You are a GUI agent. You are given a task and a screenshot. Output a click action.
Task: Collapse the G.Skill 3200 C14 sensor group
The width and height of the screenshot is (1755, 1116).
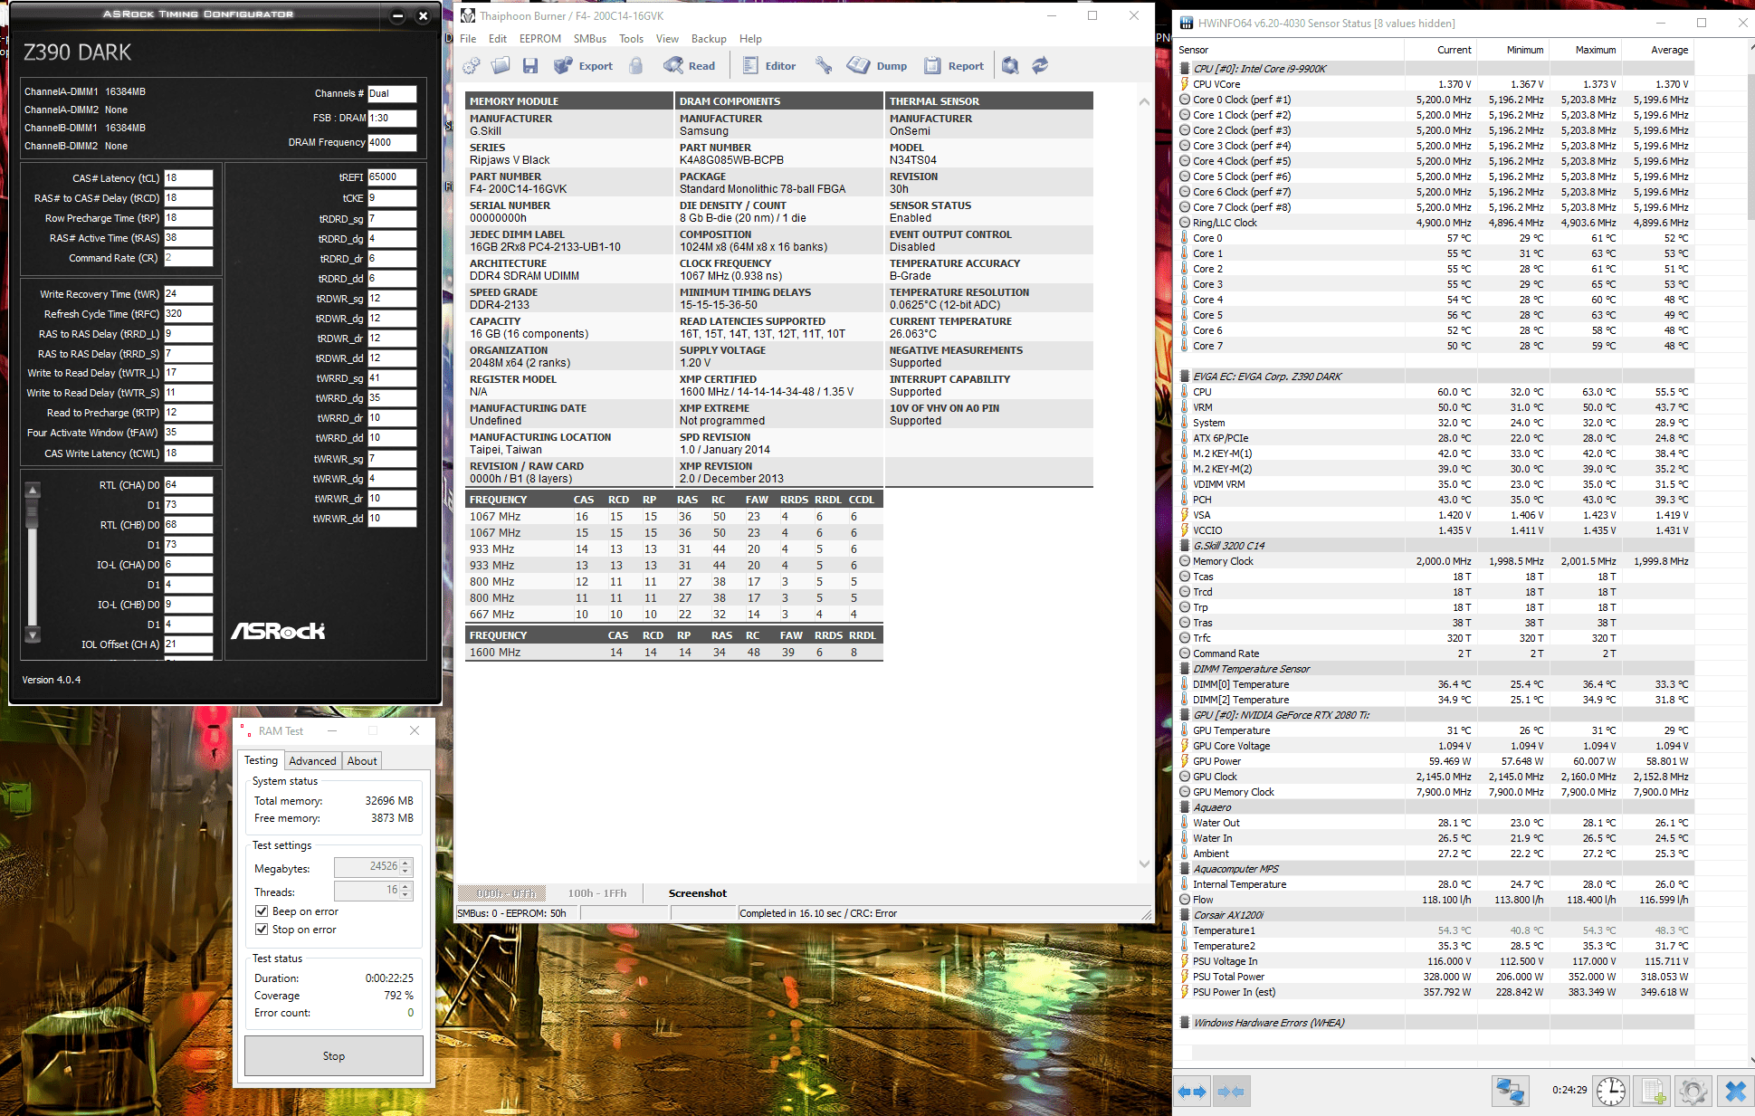click(x=1185, y=546)
